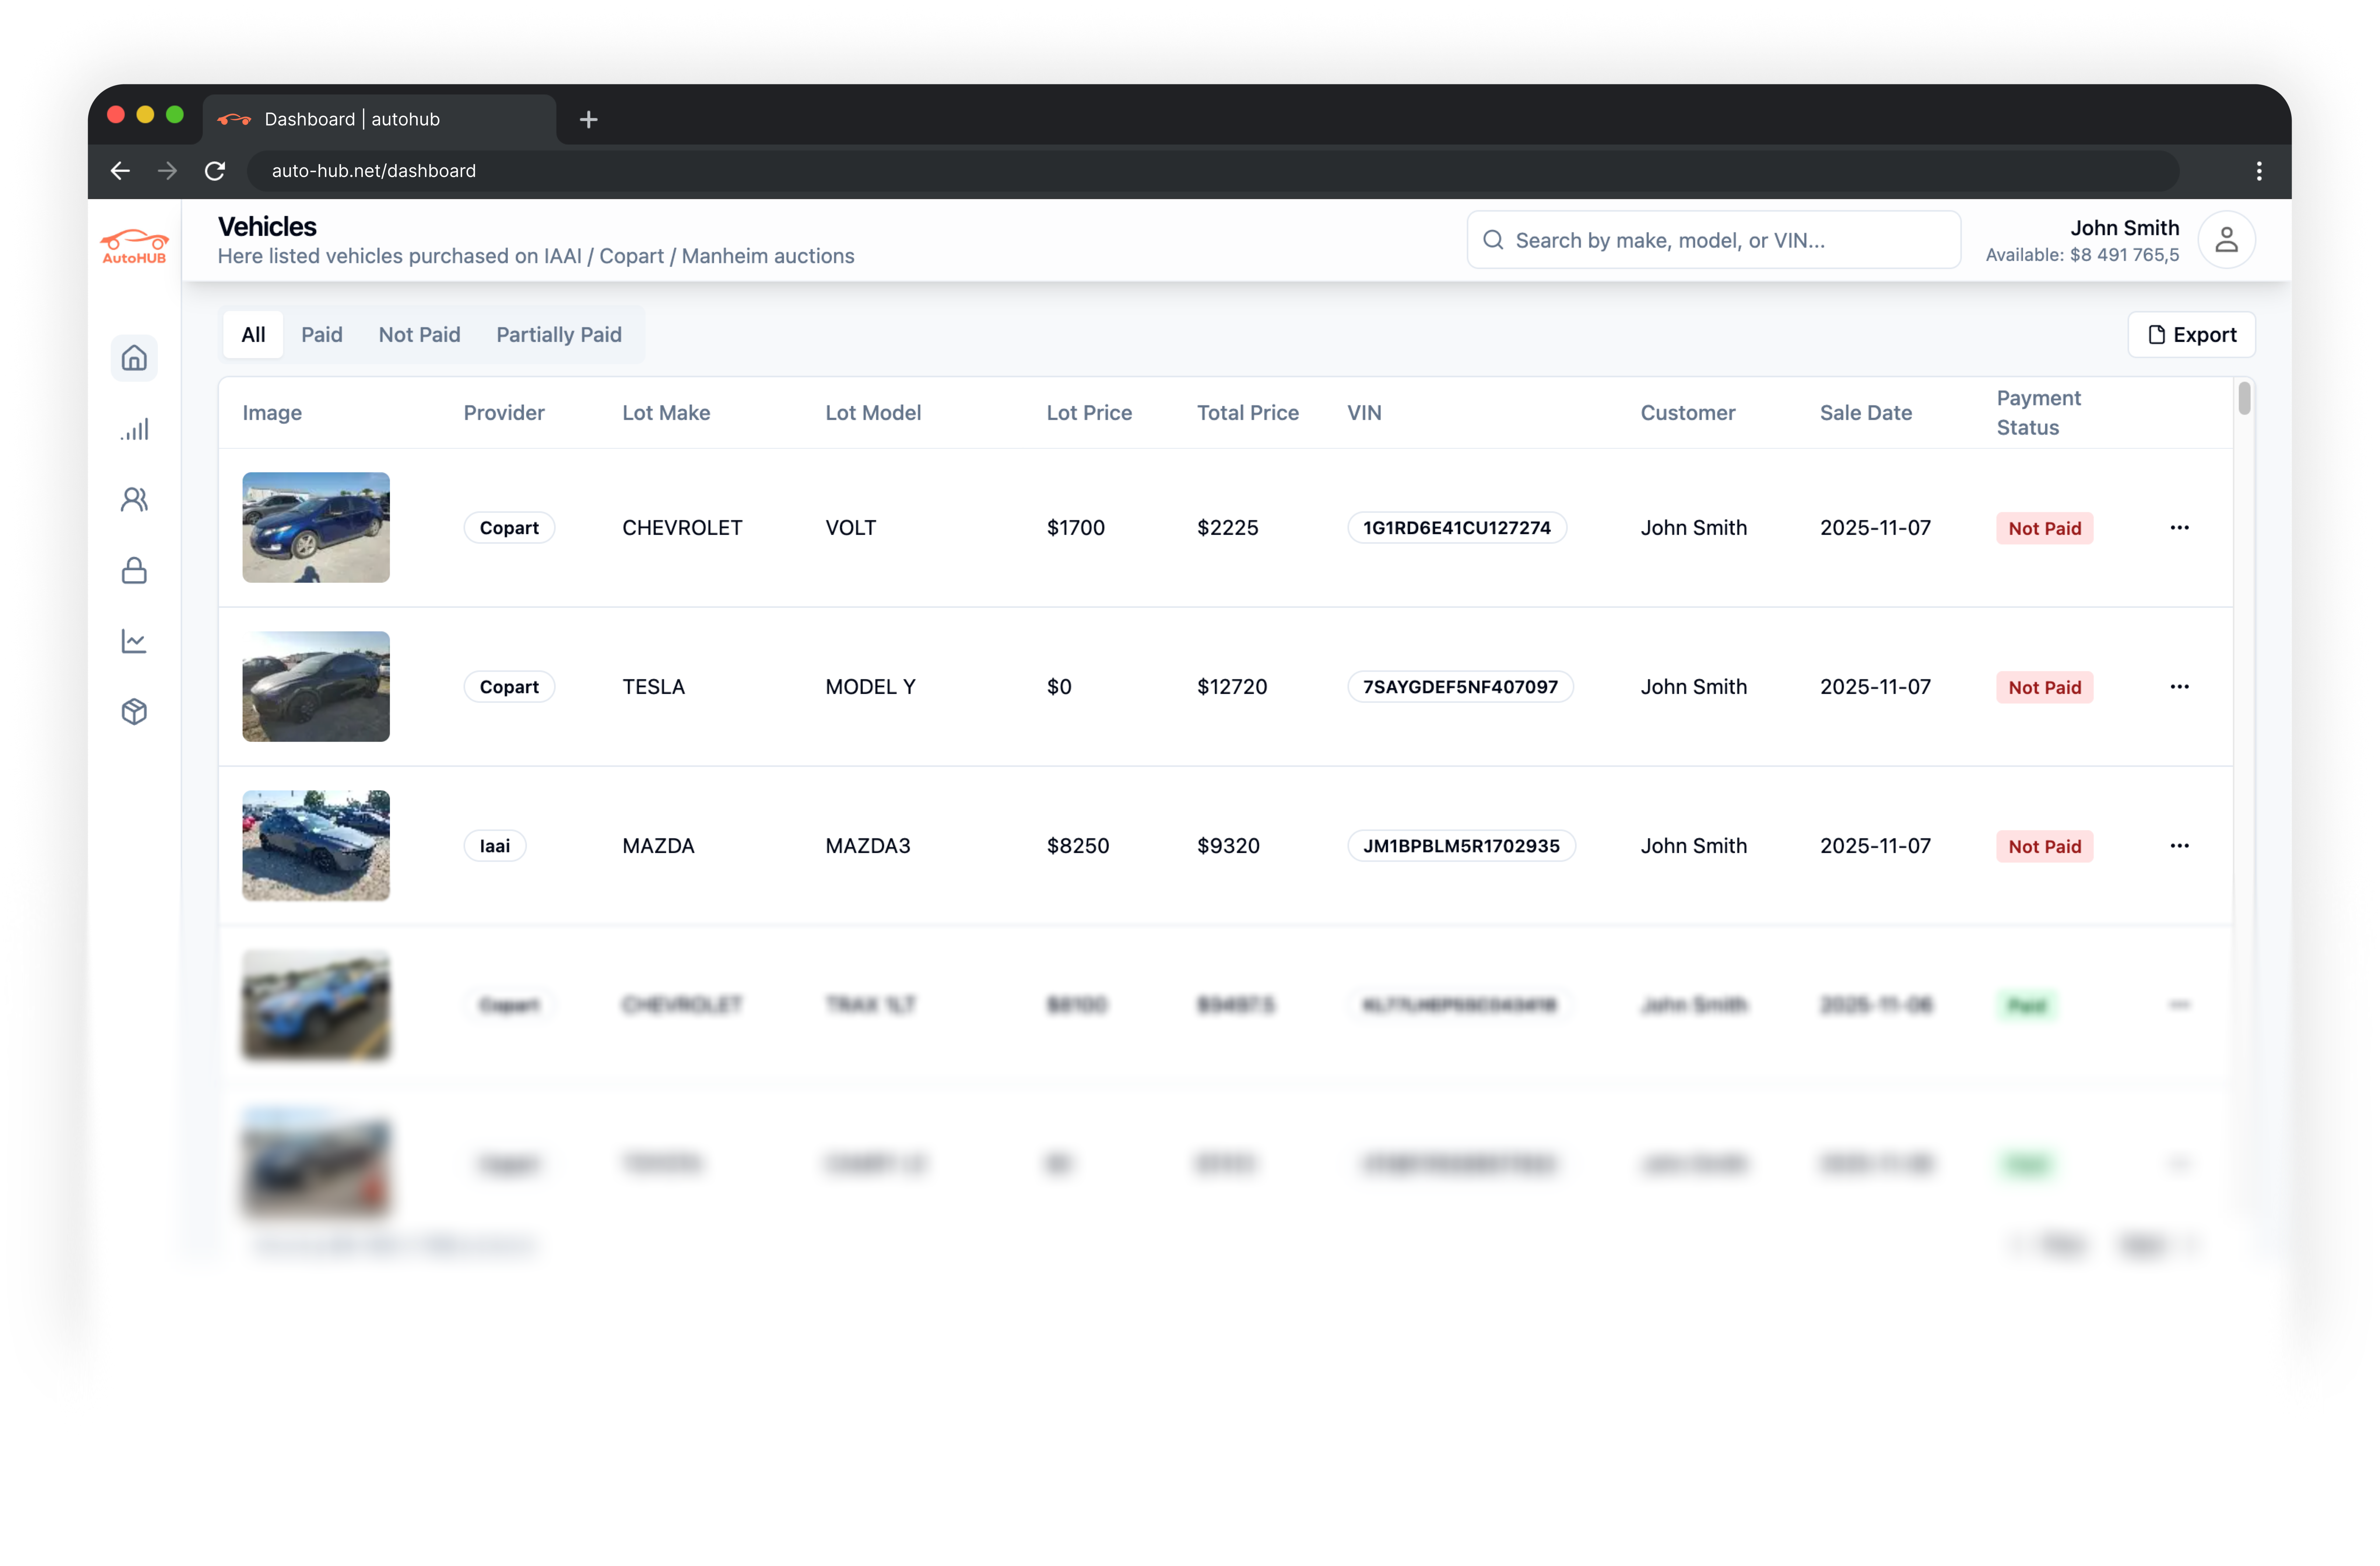Open the home dashboard sidebar icon
Image resolution: width=2380 pixels, height=1566 pixels.
point(134,358)
